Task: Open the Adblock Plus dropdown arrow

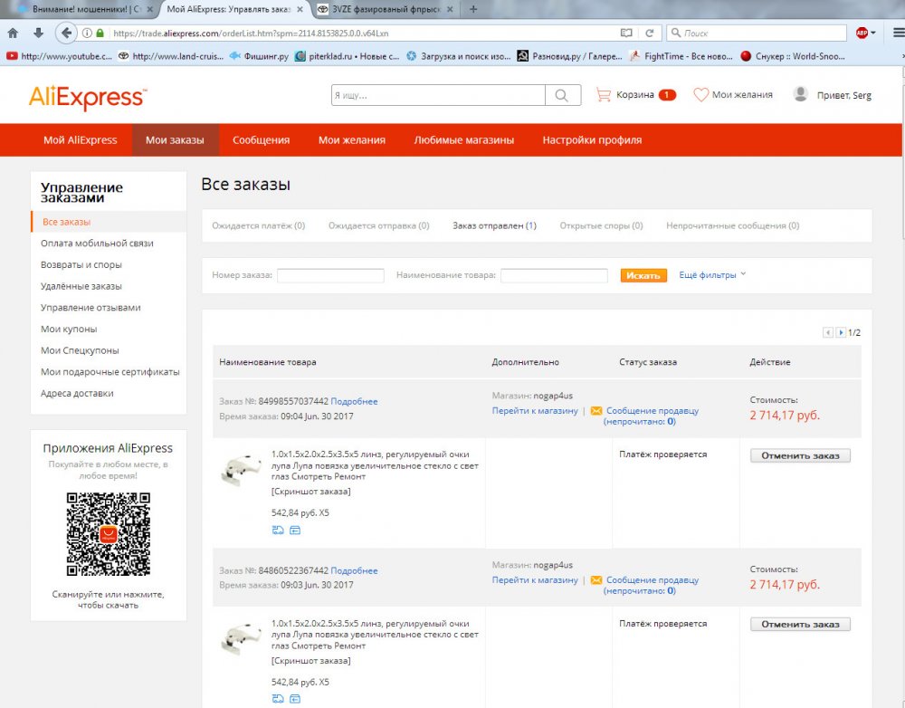Action: point(873,33)
